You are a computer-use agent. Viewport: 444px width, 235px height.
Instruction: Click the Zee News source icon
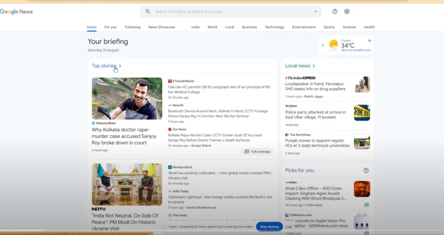point(170,129)
